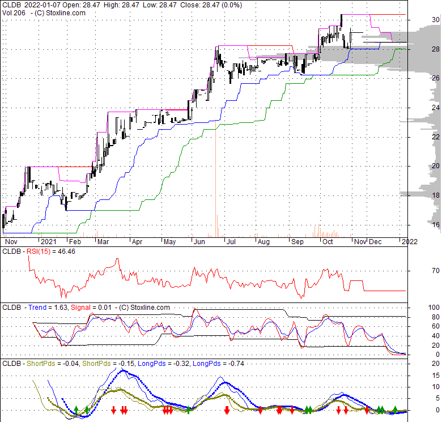Click the '2021' year axis label
442x422 pixels.
pyautogui.click(x=49, y=242)
